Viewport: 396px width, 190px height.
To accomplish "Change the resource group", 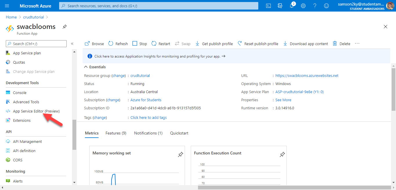I will (118, 75).
